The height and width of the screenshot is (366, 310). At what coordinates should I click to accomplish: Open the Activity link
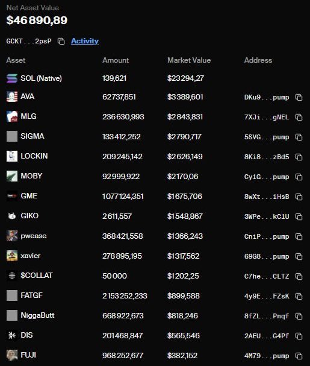pos(85,41)
